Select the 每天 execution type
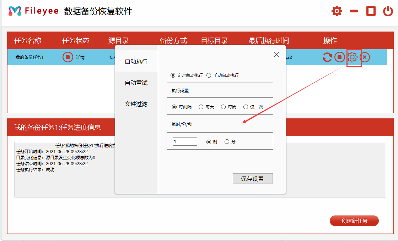Viewport: 398px width, 241px height. click(x=201, y=106)
